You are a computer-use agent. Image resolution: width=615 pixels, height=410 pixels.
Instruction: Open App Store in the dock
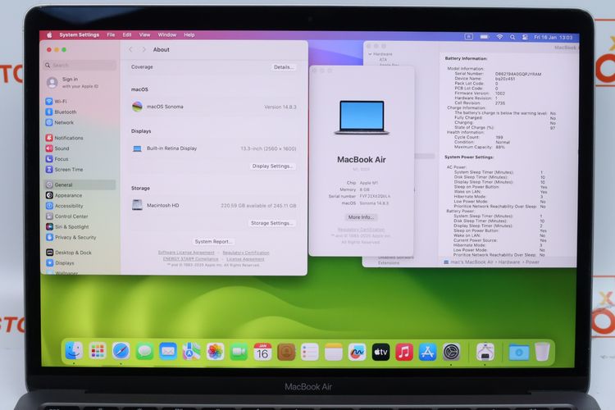(x=427, y=351)
